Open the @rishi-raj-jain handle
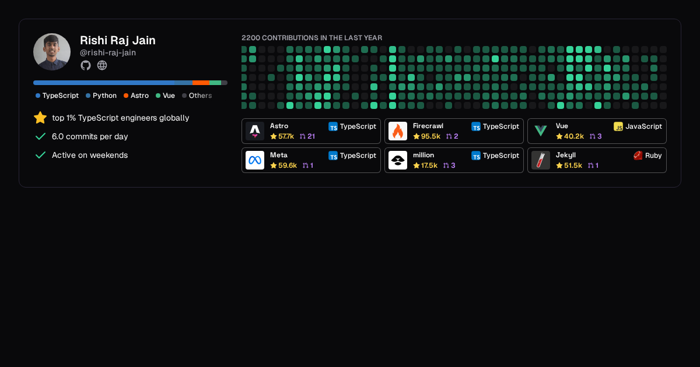The width and height of the screenshot is (700, 367). tap(108, 52)
